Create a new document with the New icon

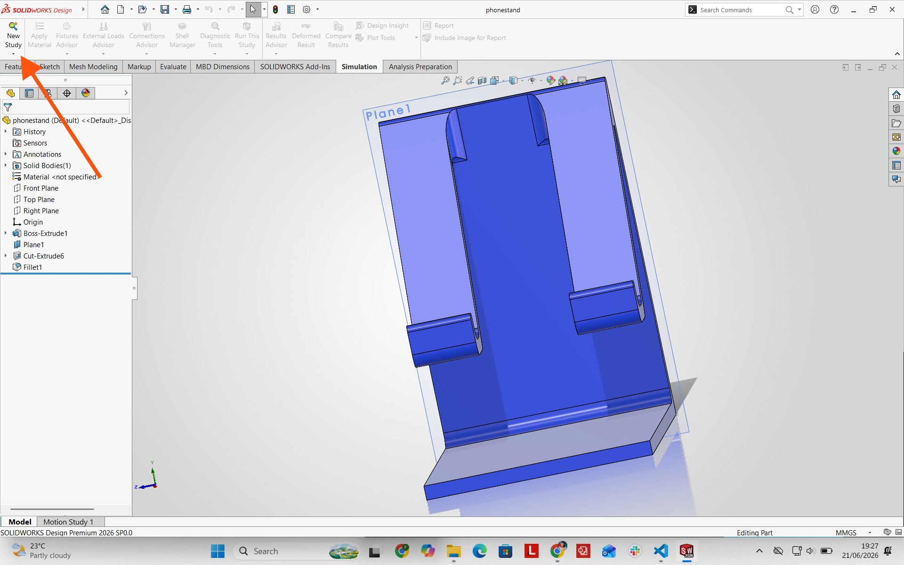[121, 9]
